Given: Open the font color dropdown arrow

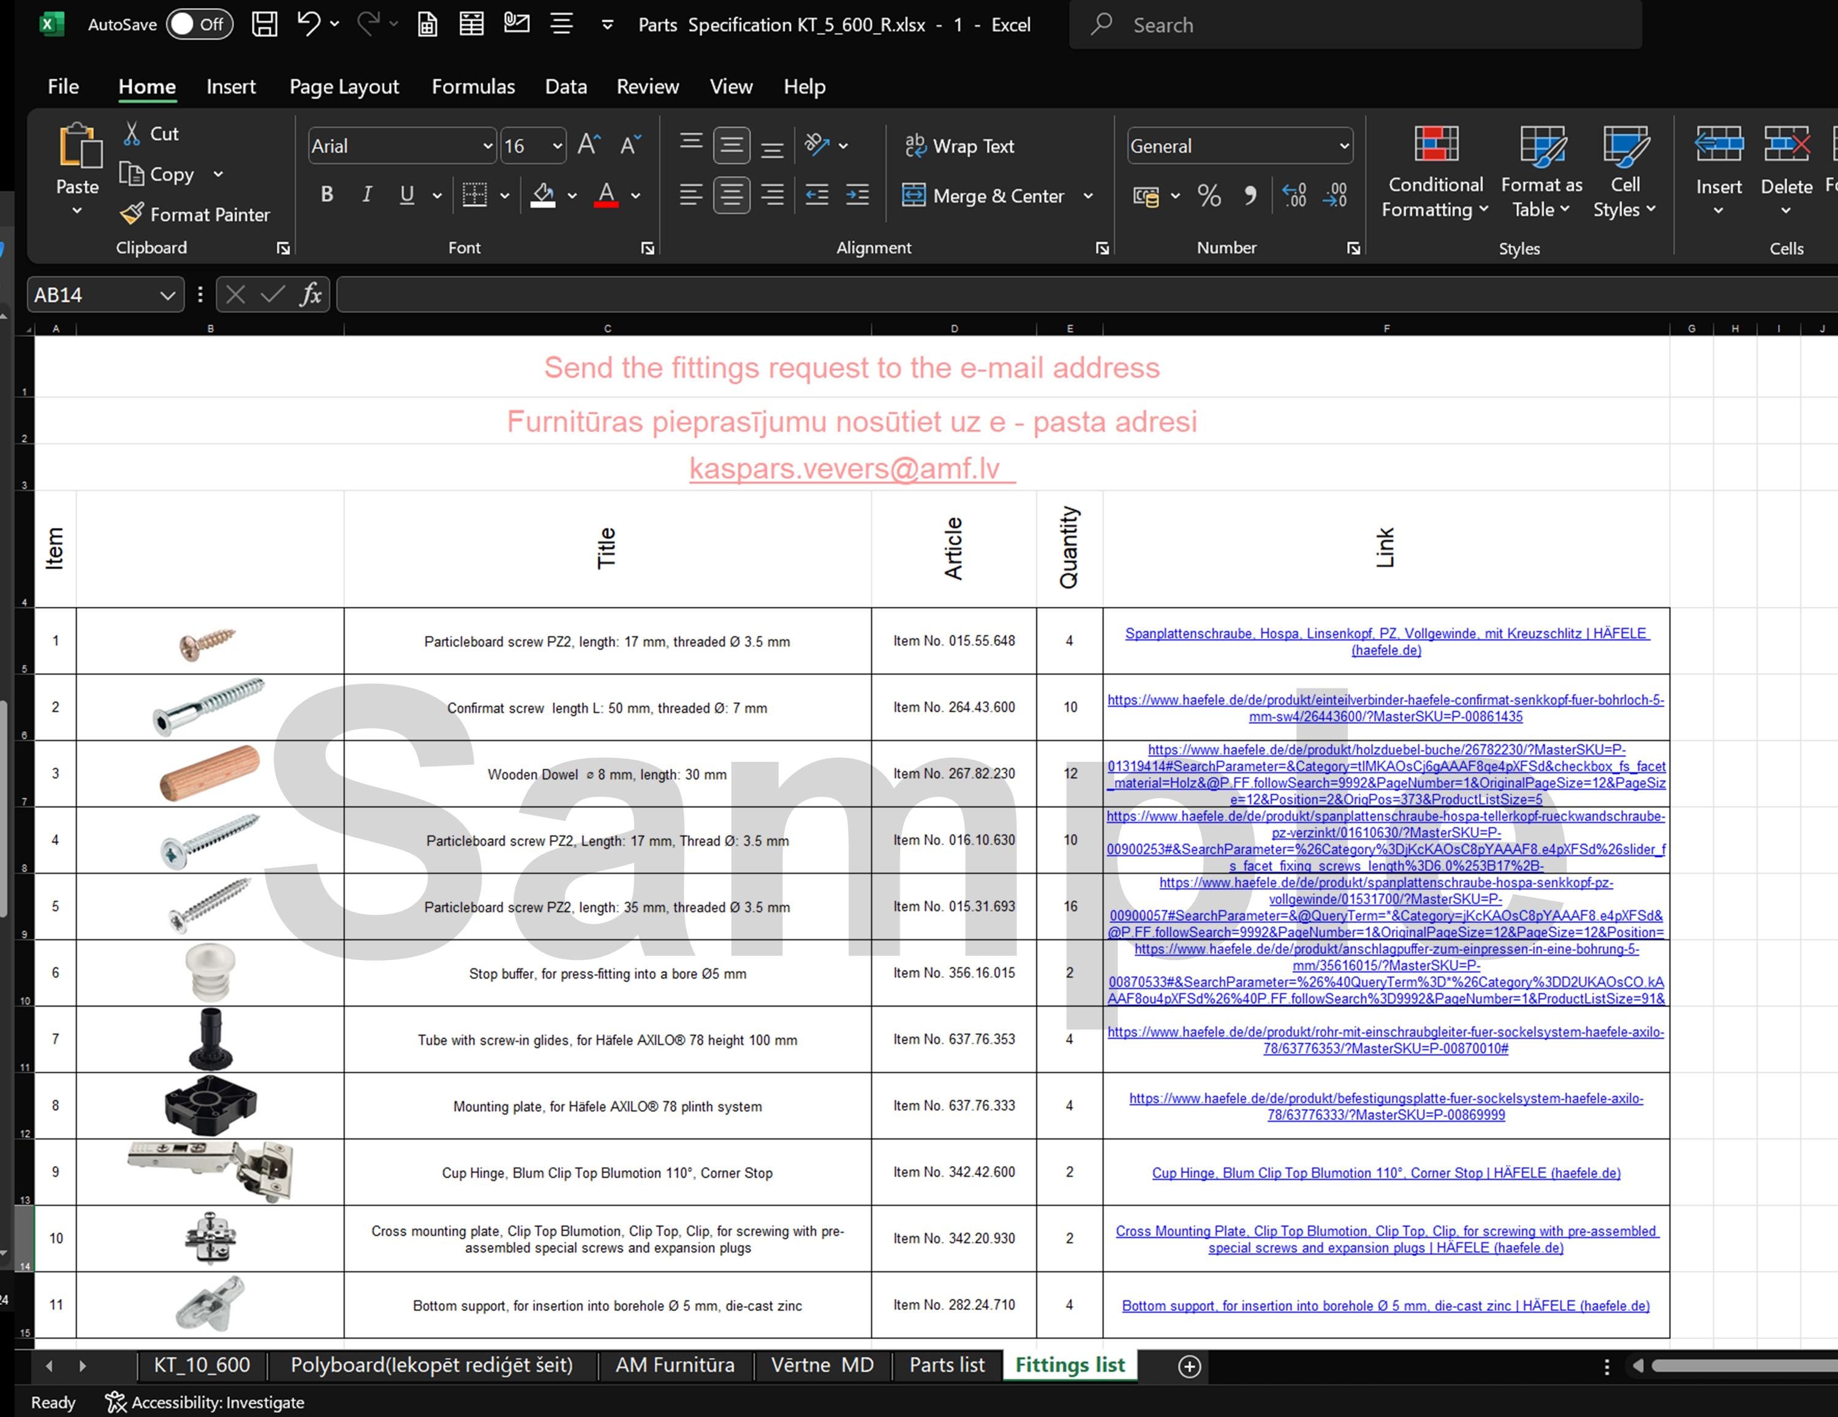Looking at the screenshot, I should coord(635,196).
